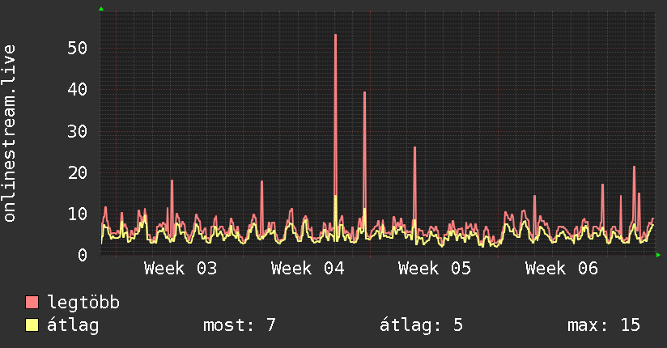This screenshot has width=667, height=348.
Task: Click the 0 y-axis label
Action: 83,255
